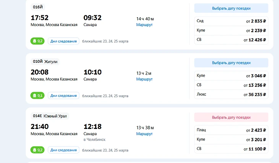Image resolution: width=279 pixels, height=163 pixels.
Task: Select Купе class priced from 3 046 ₽
Action: (231, 76)
